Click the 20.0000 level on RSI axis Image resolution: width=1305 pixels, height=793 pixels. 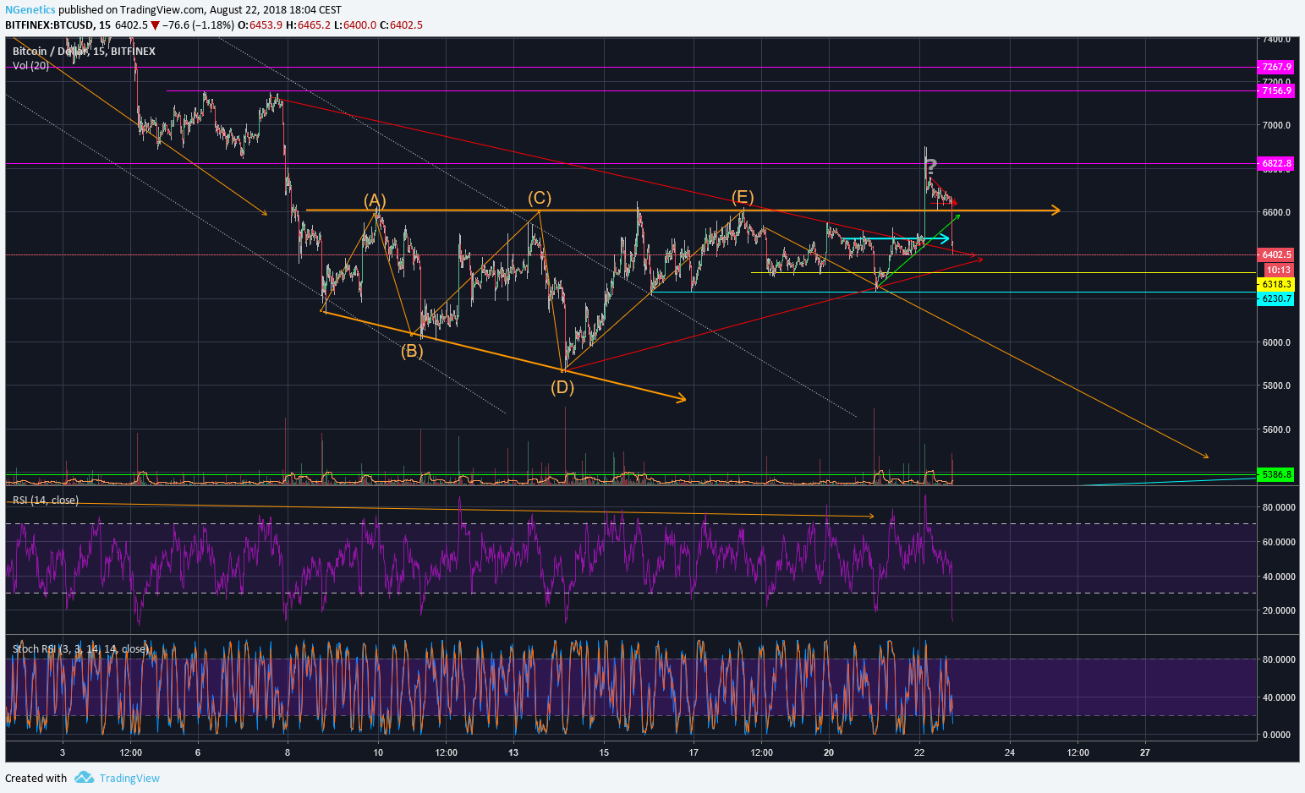click(x=1278, y=610)
